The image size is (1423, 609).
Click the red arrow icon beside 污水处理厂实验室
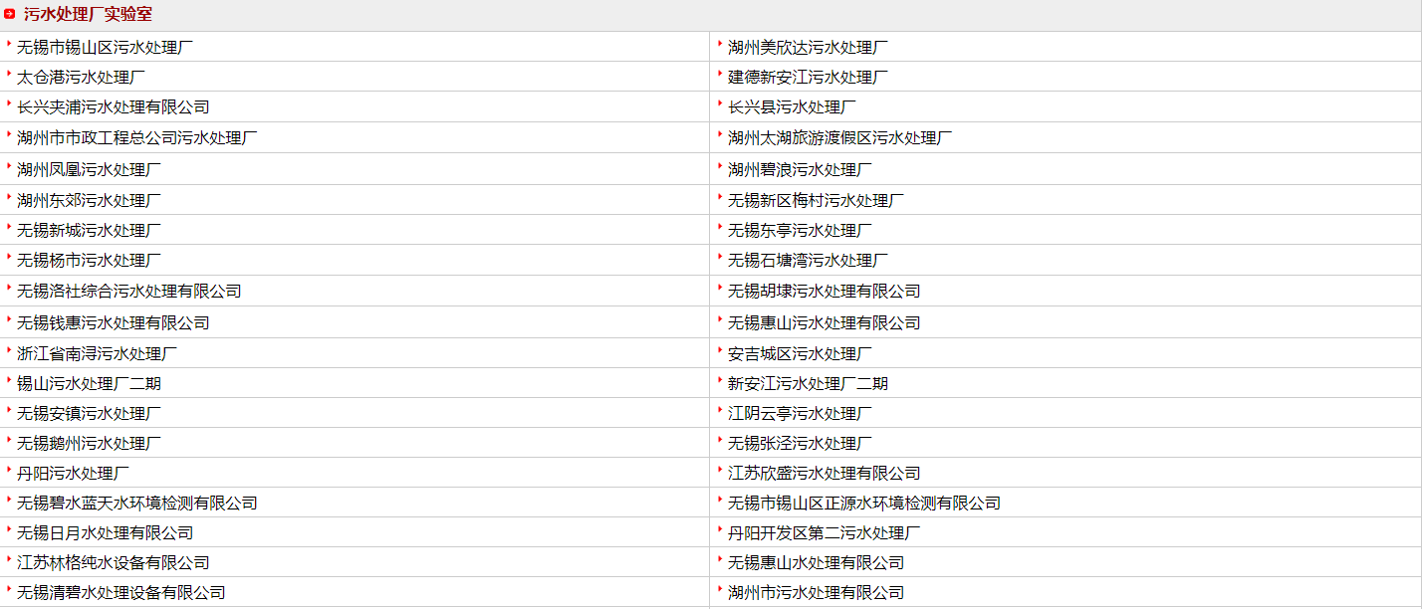click(x=10, y=15)
